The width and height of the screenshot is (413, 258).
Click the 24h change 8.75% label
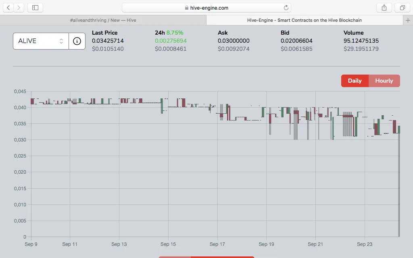pos(175,33)
